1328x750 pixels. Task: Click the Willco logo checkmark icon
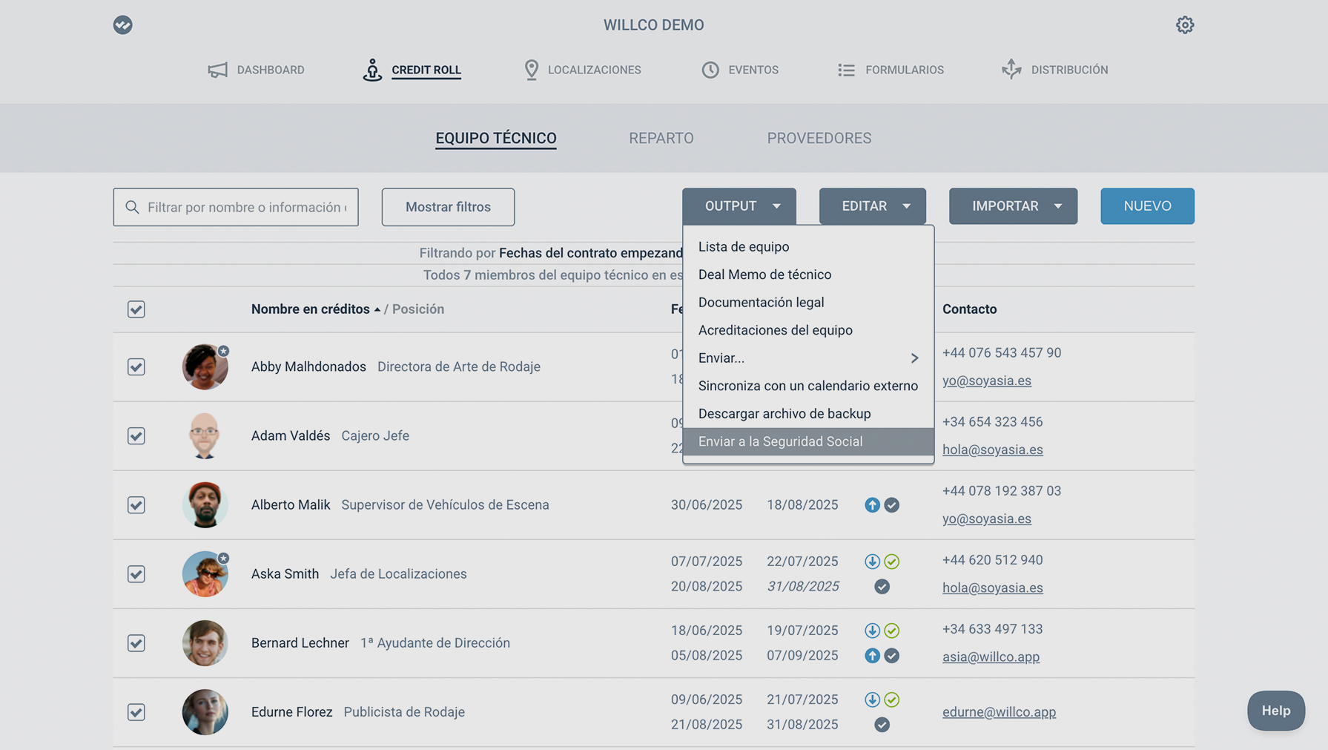(123, 25)
